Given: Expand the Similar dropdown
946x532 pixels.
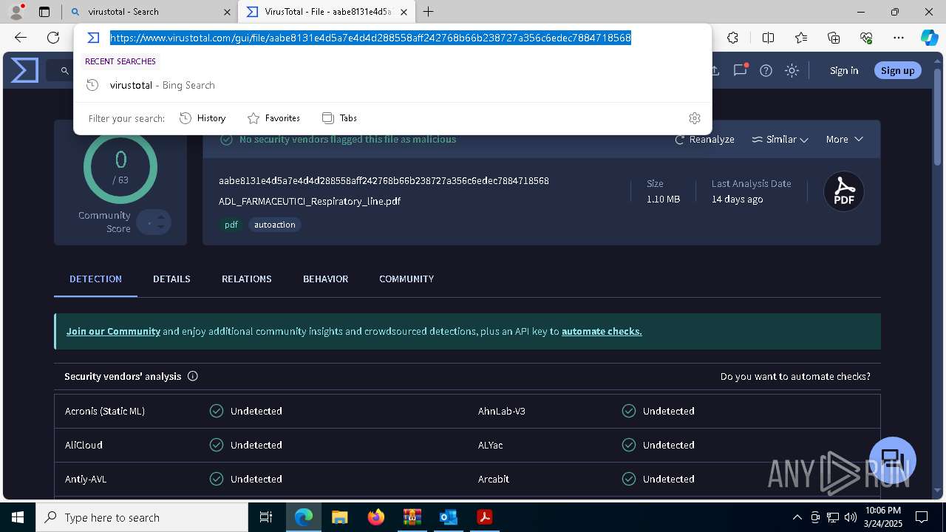Looking at the screenshot, I should [780, 139].
